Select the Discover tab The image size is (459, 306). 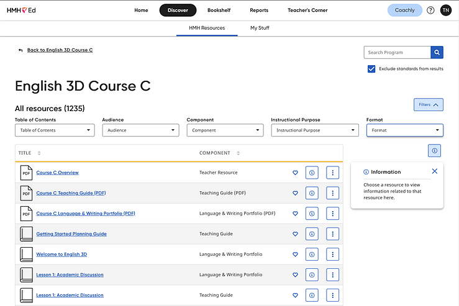coord(178,10)
